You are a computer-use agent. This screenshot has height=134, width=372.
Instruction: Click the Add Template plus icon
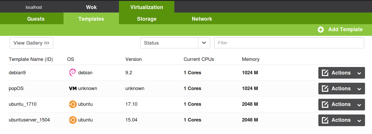tap(321, 29)
